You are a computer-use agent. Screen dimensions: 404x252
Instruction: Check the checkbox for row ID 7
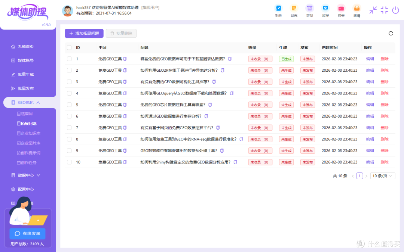pyautogui.click(x=69, y=128)
